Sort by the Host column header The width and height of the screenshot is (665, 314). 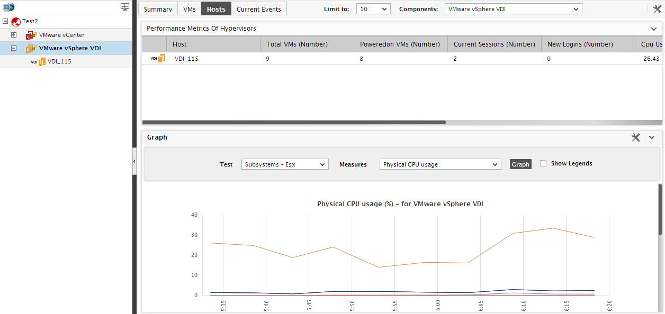tap(213, 44)
